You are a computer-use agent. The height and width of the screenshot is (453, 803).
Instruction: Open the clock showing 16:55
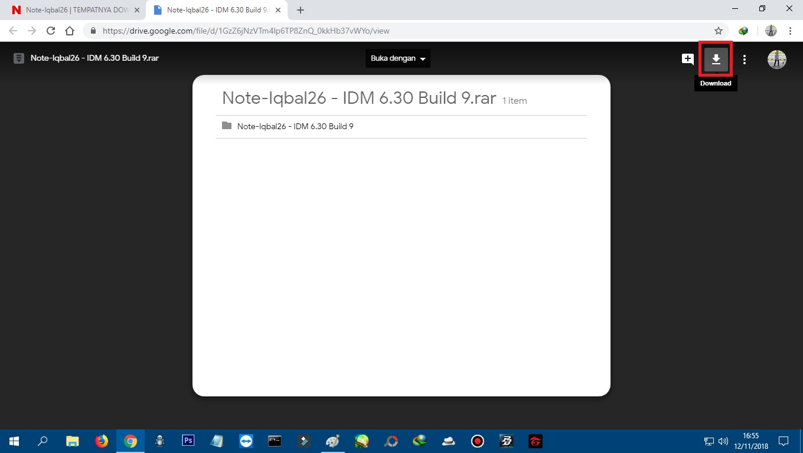[751, 441]
